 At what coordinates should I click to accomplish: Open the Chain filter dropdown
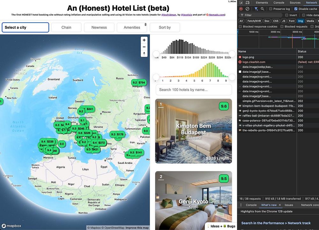click(66, 27)
